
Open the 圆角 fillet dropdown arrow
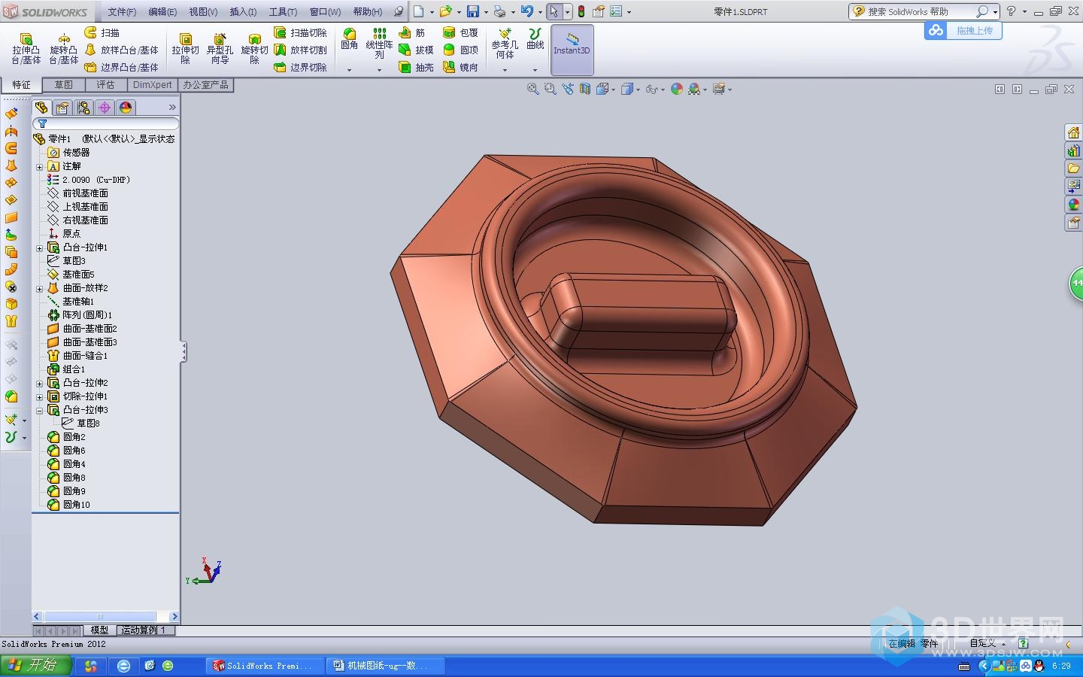coord(349,70)
